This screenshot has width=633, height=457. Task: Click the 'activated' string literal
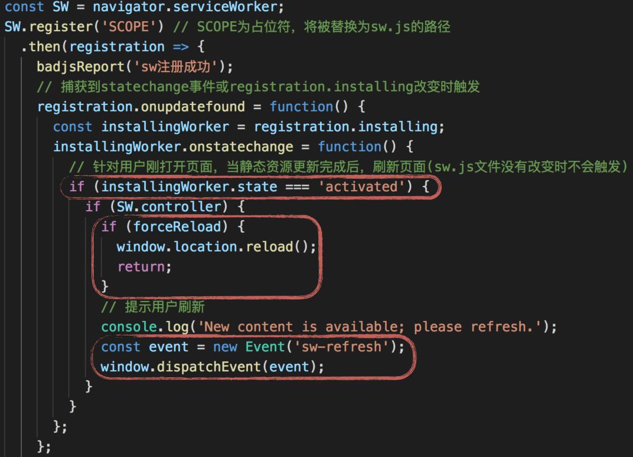[x=361, y=187]
